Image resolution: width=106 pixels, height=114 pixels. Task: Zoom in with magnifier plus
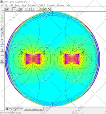coord(2,25)
